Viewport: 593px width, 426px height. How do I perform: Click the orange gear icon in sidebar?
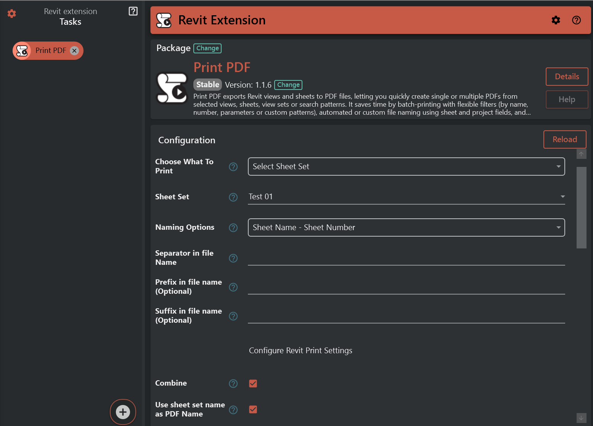[12, 14]
